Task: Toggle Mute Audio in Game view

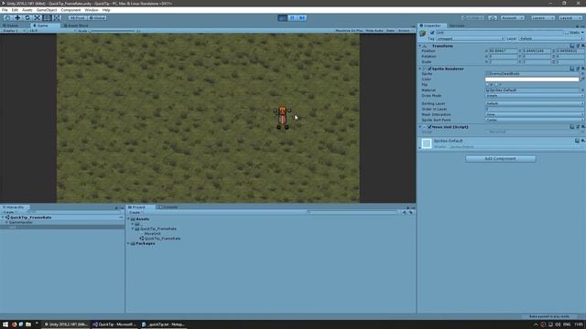Action: (374, 30)
